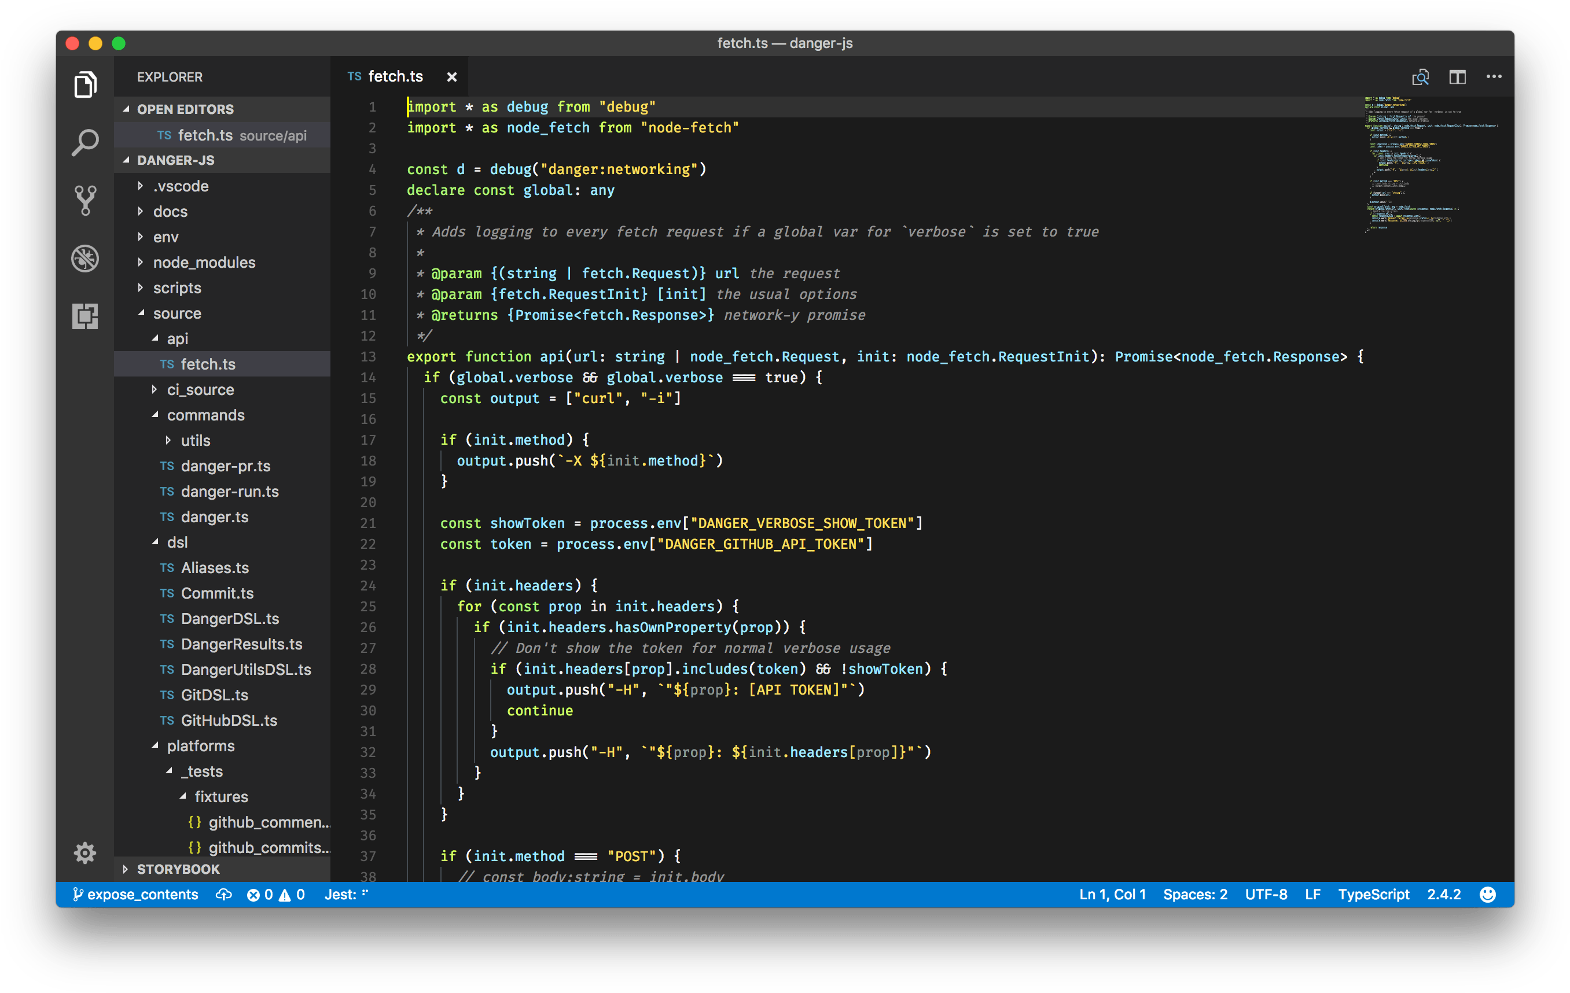The image size is (1570, 993).
Task: Click line number 13 in gutter
Action: pyautogui.click(x=367, y=356)
